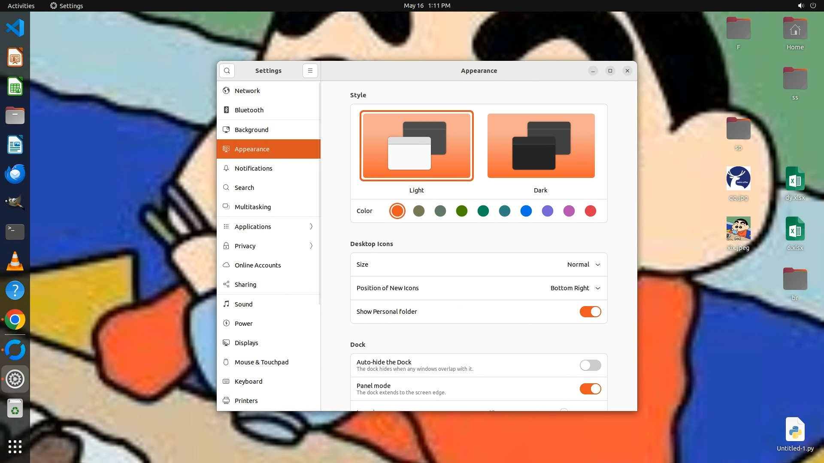The height and width of the screenshot is (463, 824).
Task: Disable the Show Personal folder switch
Action: [590, 312]
